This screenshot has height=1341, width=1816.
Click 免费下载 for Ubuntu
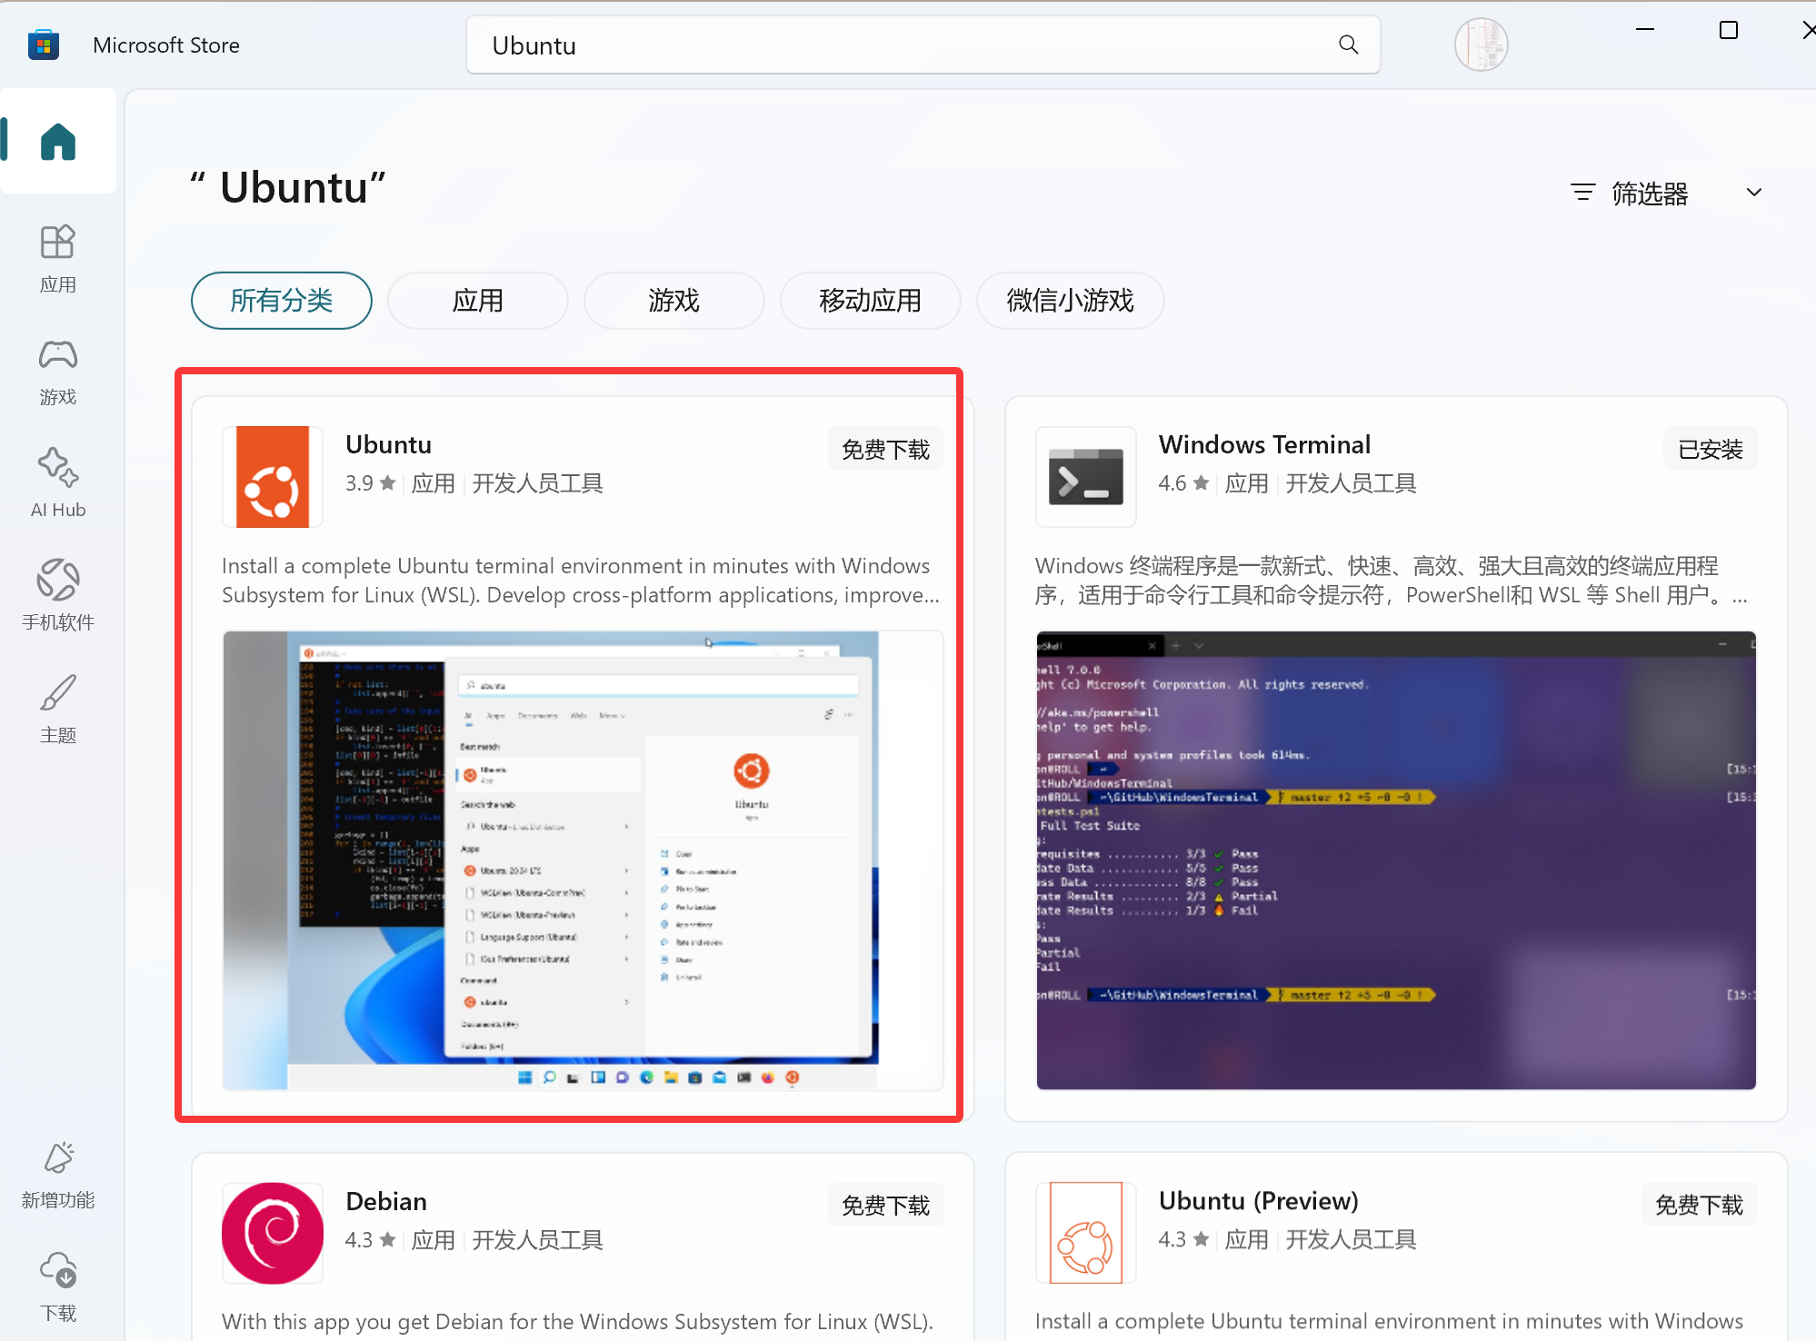885,449
